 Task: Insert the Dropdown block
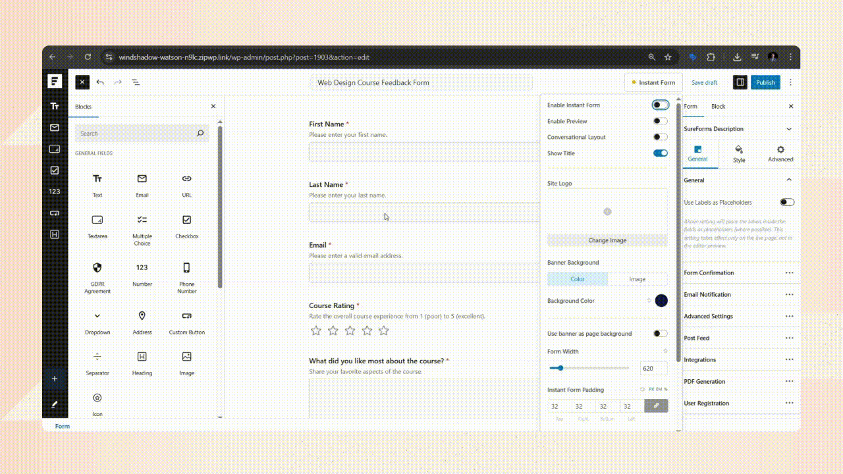[97, 323]
